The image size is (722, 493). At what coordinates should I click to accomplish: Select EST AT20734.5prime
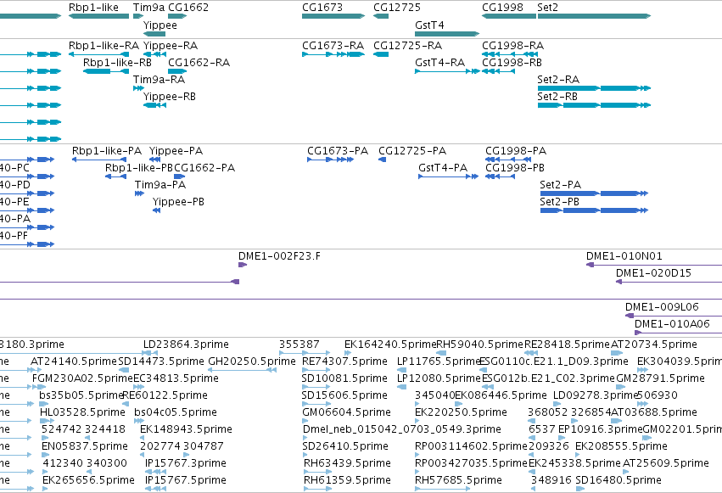pos(617,353)
